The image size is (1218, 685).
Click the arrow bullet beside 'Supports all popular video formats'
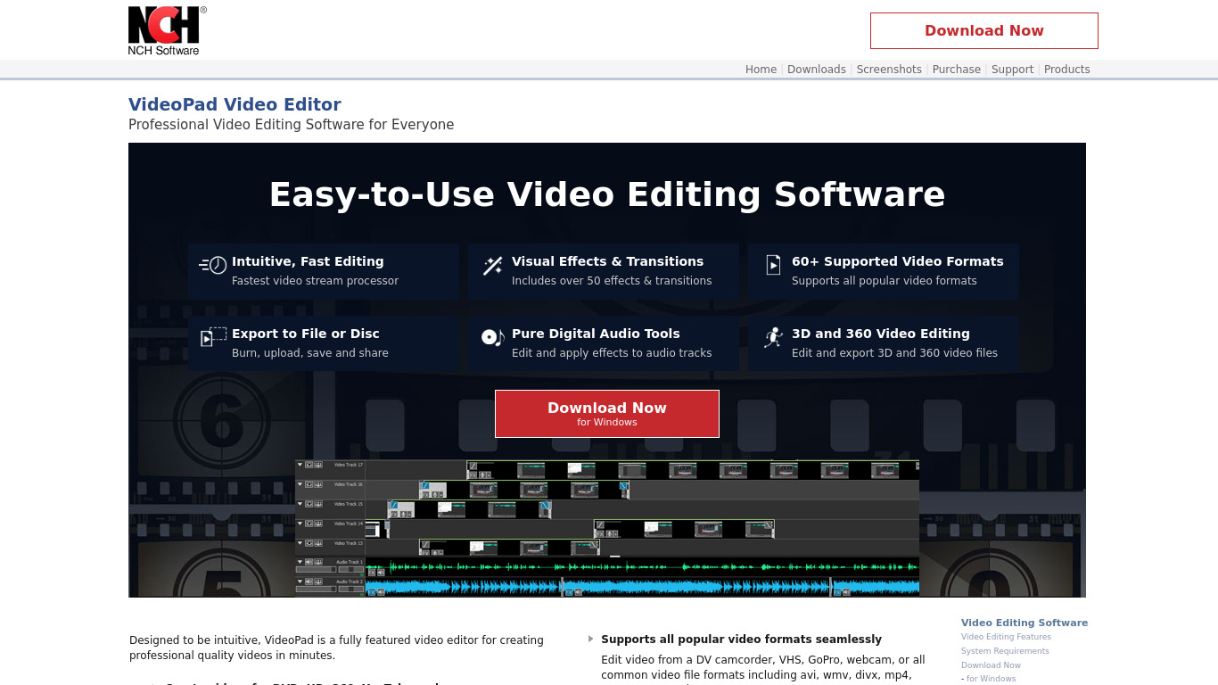(x=590, y=639)
